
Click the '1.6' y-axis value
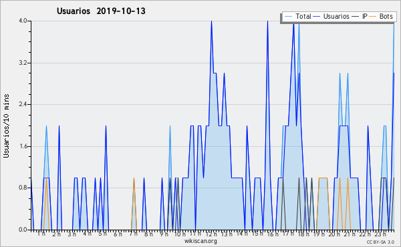(23, 146)
